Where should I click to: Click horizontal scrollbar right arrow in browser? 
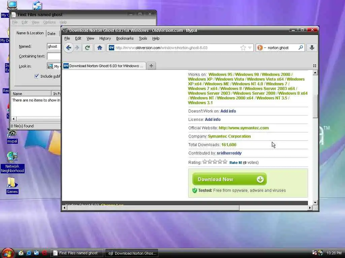(x=310, y=208)
